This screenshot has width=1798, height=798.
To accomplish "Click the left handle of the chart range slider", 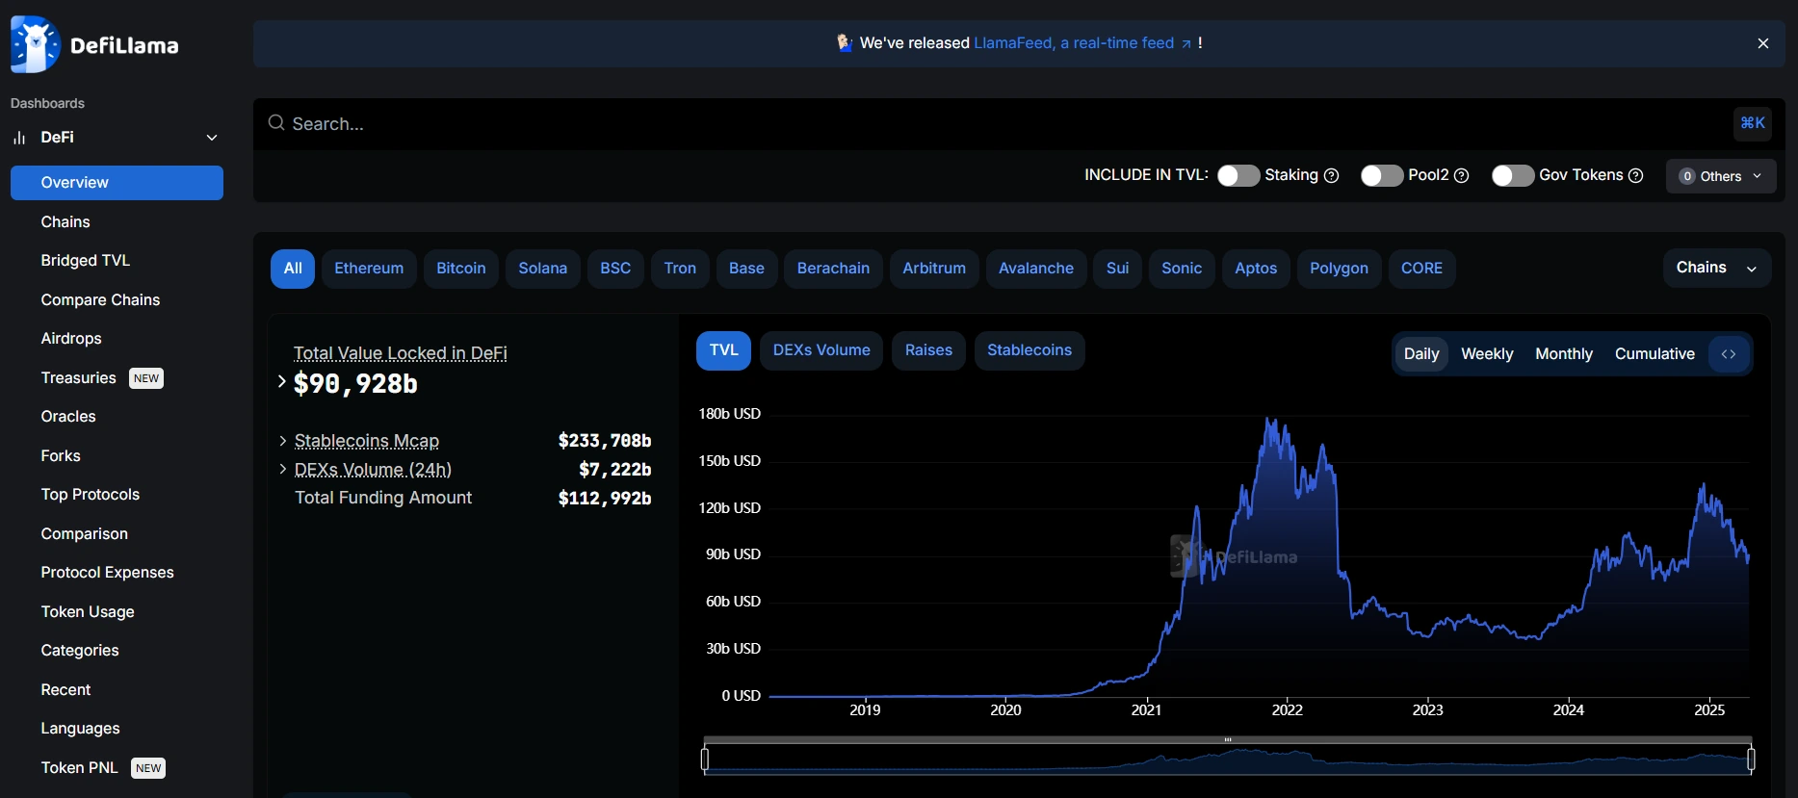I will point(705,759).
